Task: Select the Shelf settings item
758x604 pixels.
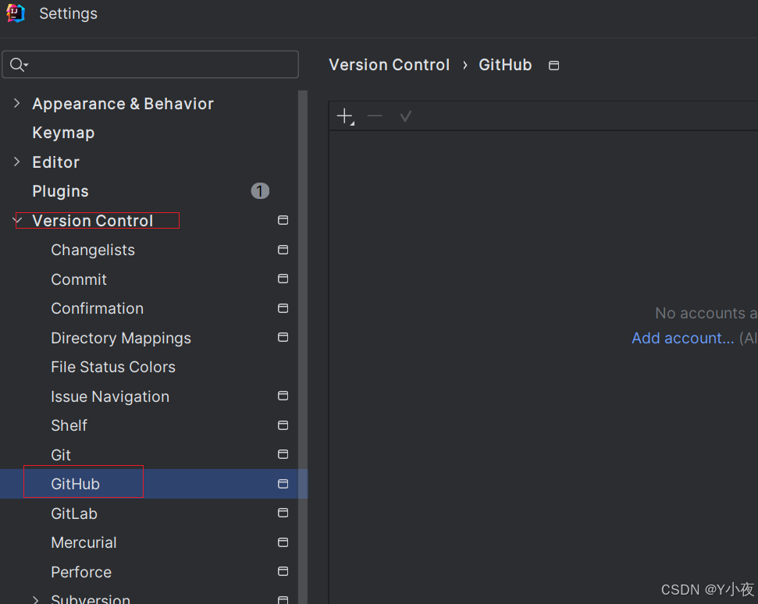Action: pyautogui.click(x=69, y=425)
